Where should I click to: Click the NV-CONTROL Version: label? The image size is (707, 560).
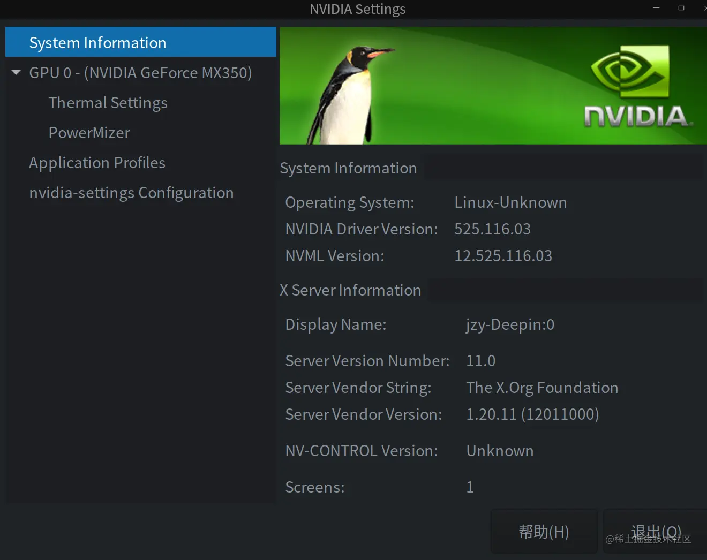pos(362,451)
